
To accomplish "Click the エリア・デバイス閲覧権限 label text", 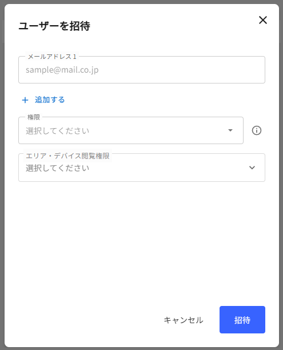I will [67, 156].
